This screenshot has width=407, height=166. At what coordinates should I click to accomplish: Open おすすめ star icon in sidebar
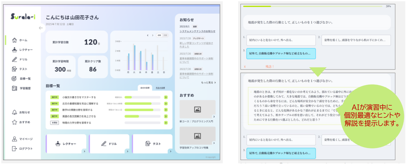(14, 122)
